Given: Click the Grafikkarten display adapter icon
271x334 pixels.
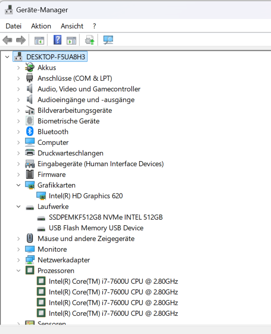Looking at the screenshot, I should tap(30, 185).
